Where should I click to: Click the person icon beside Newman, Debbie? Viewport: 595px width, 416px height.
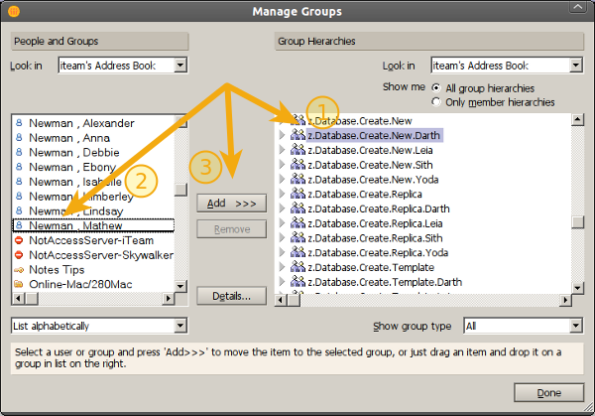pyautogui.click(x=19, y=152)
